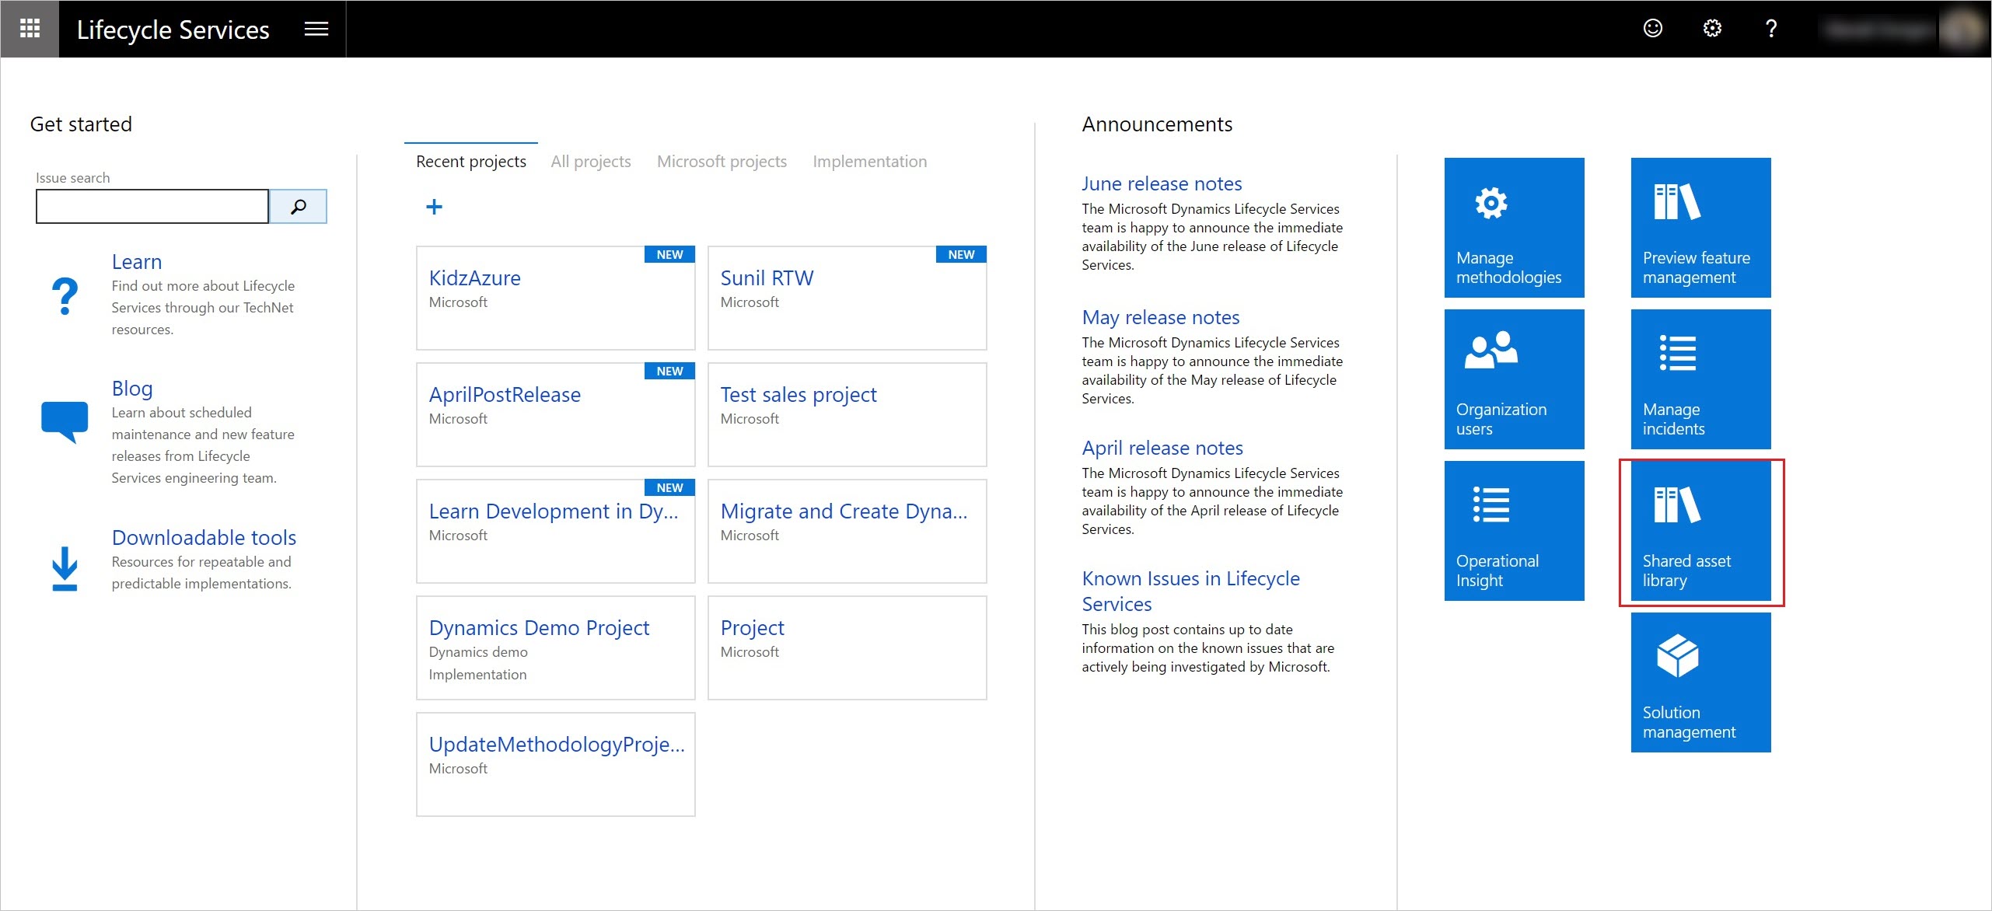Open the Manage methodologies tile
Image resolution: width=1992 pixels, height=911 pixels.
pos(1513,227)
